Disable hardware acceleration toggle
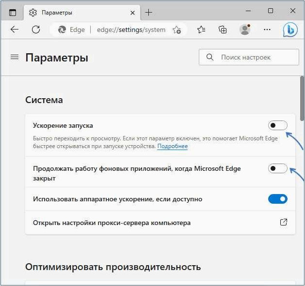 click(x=277, y=199)
